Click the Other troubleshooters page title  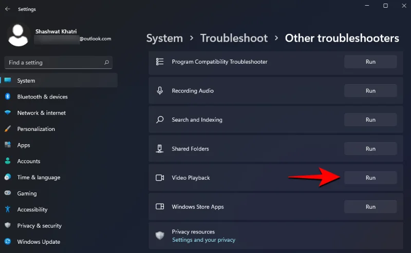[x=342, y=38]
